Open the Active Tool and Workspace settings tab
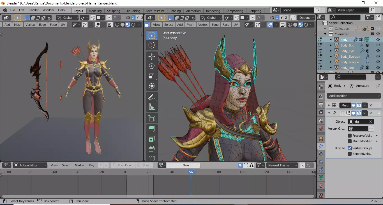The height and width of the screenshot is (205, 383). (x=321, y=87)
